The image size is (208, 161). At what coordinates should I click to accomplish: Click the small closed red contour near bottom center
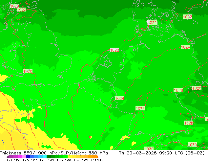[x=91, y=137]
